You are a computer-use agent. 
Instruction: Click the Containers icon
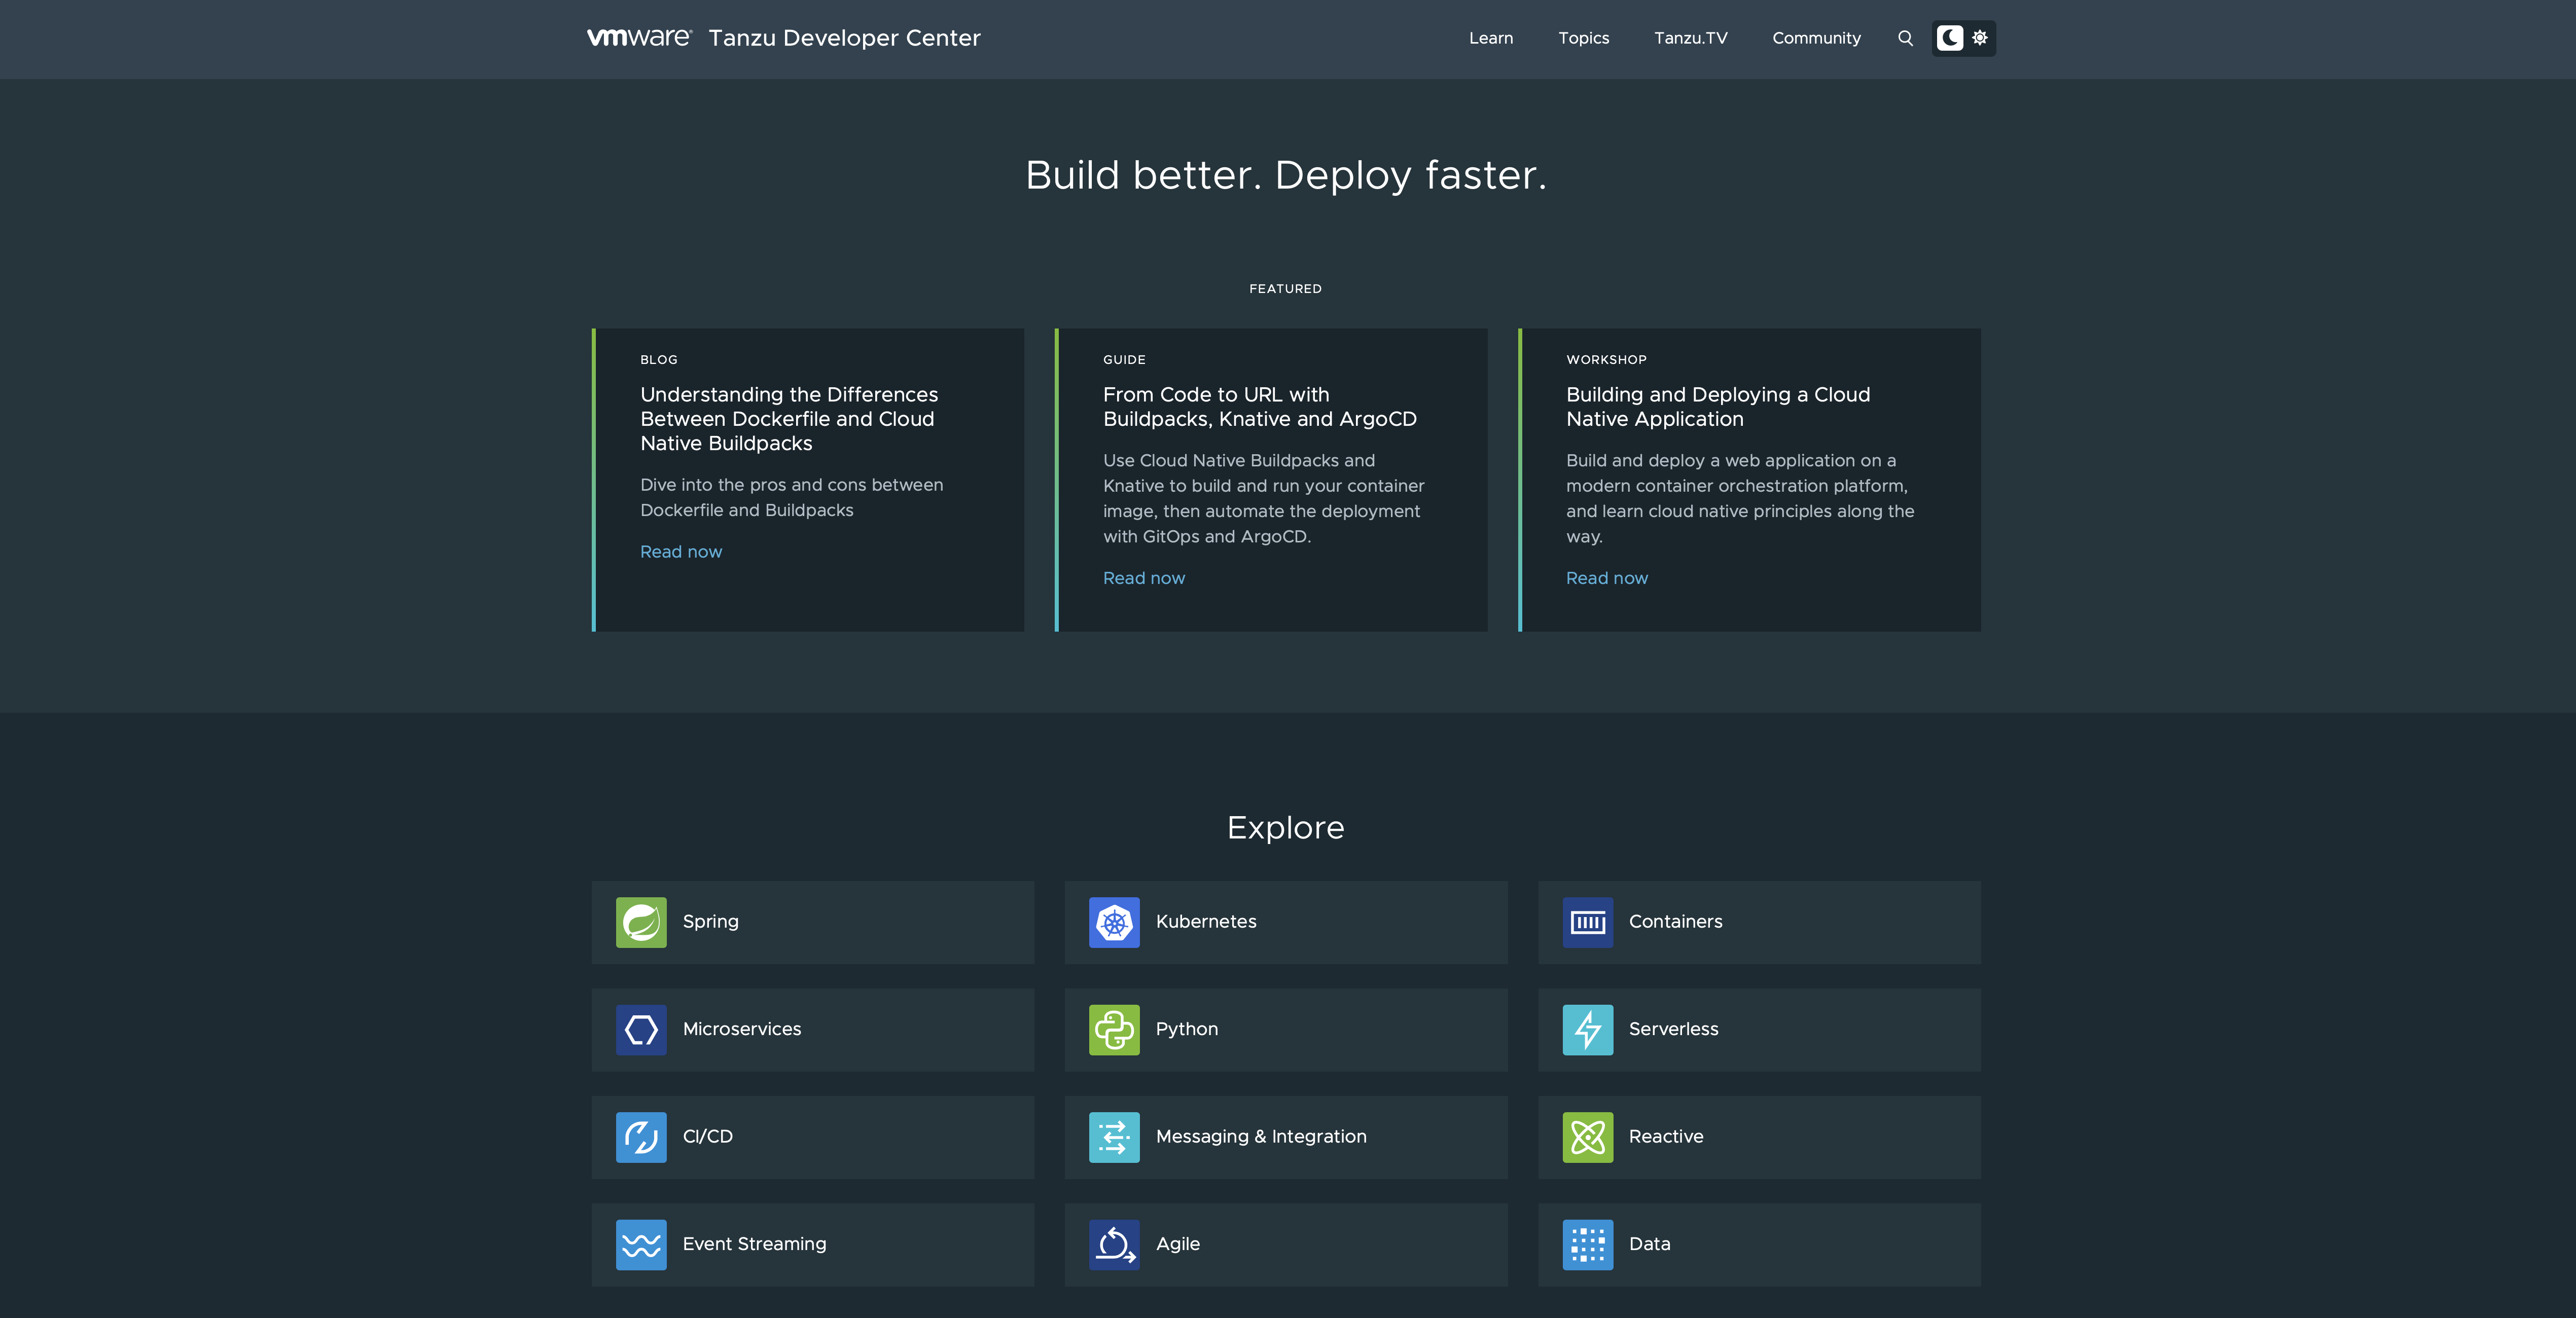tap(1587, 922)
